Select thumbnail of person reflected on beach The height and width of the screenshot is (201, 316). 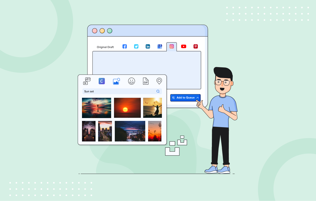pyautogui.click(x=97, y=108)
